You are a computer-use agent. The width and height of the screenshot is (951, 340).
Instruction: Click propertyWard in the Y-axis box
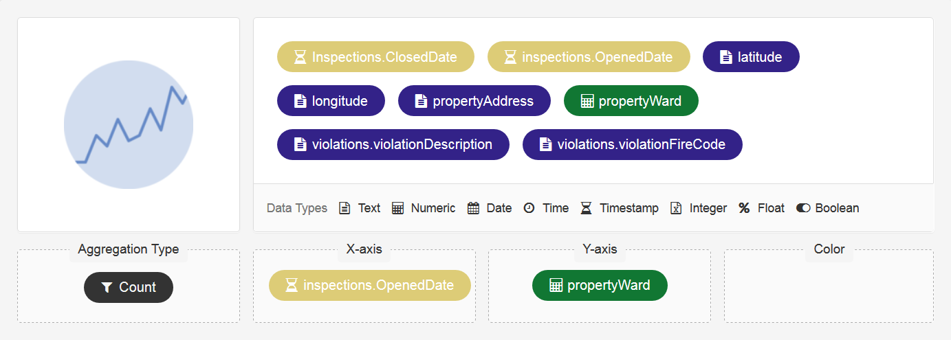pyautogui.click(x=600, y=285)
